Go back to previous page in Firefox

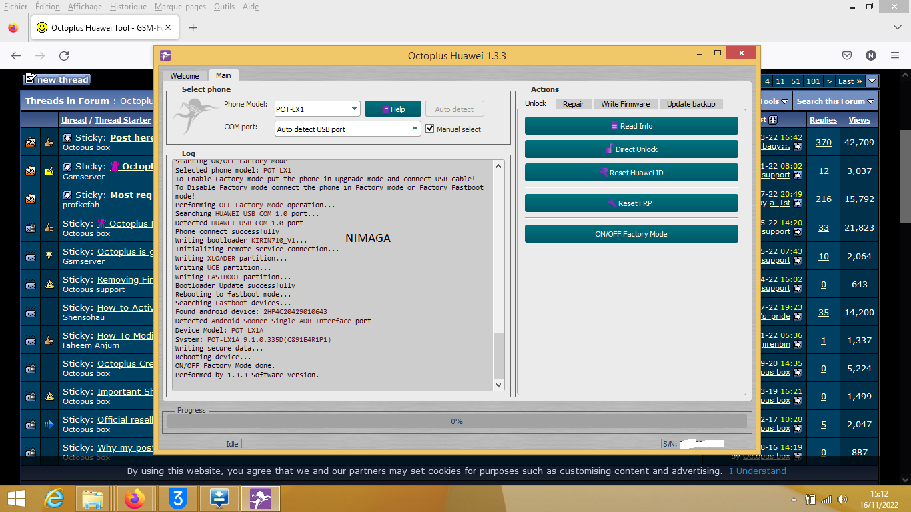tap(16, 56)
